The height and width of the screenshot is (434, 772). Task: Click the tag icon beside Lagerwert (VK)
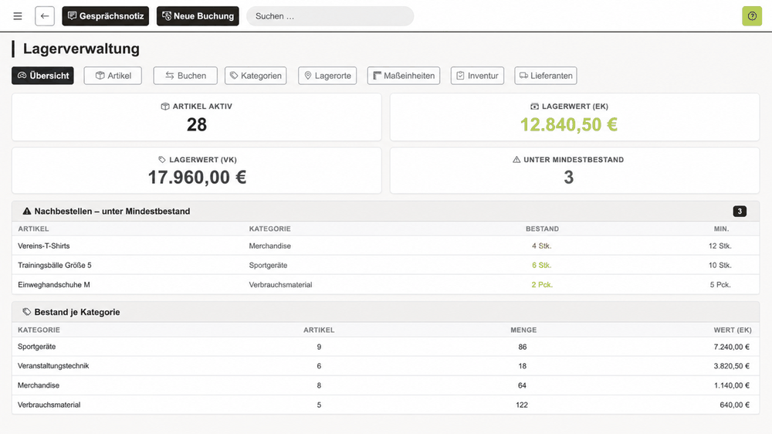coord(162,160)
